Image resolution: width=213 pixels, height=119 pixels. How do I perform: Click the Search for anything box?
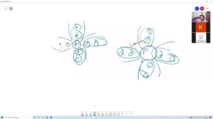point(18,117)
